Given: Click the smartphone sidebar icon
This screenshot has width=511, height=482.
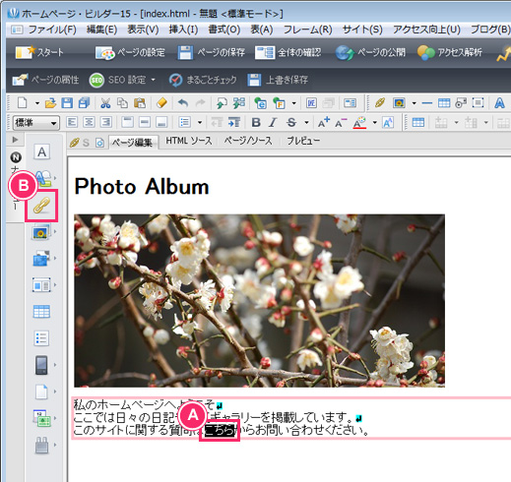Looking at the screenshot, I should point(41,365).
